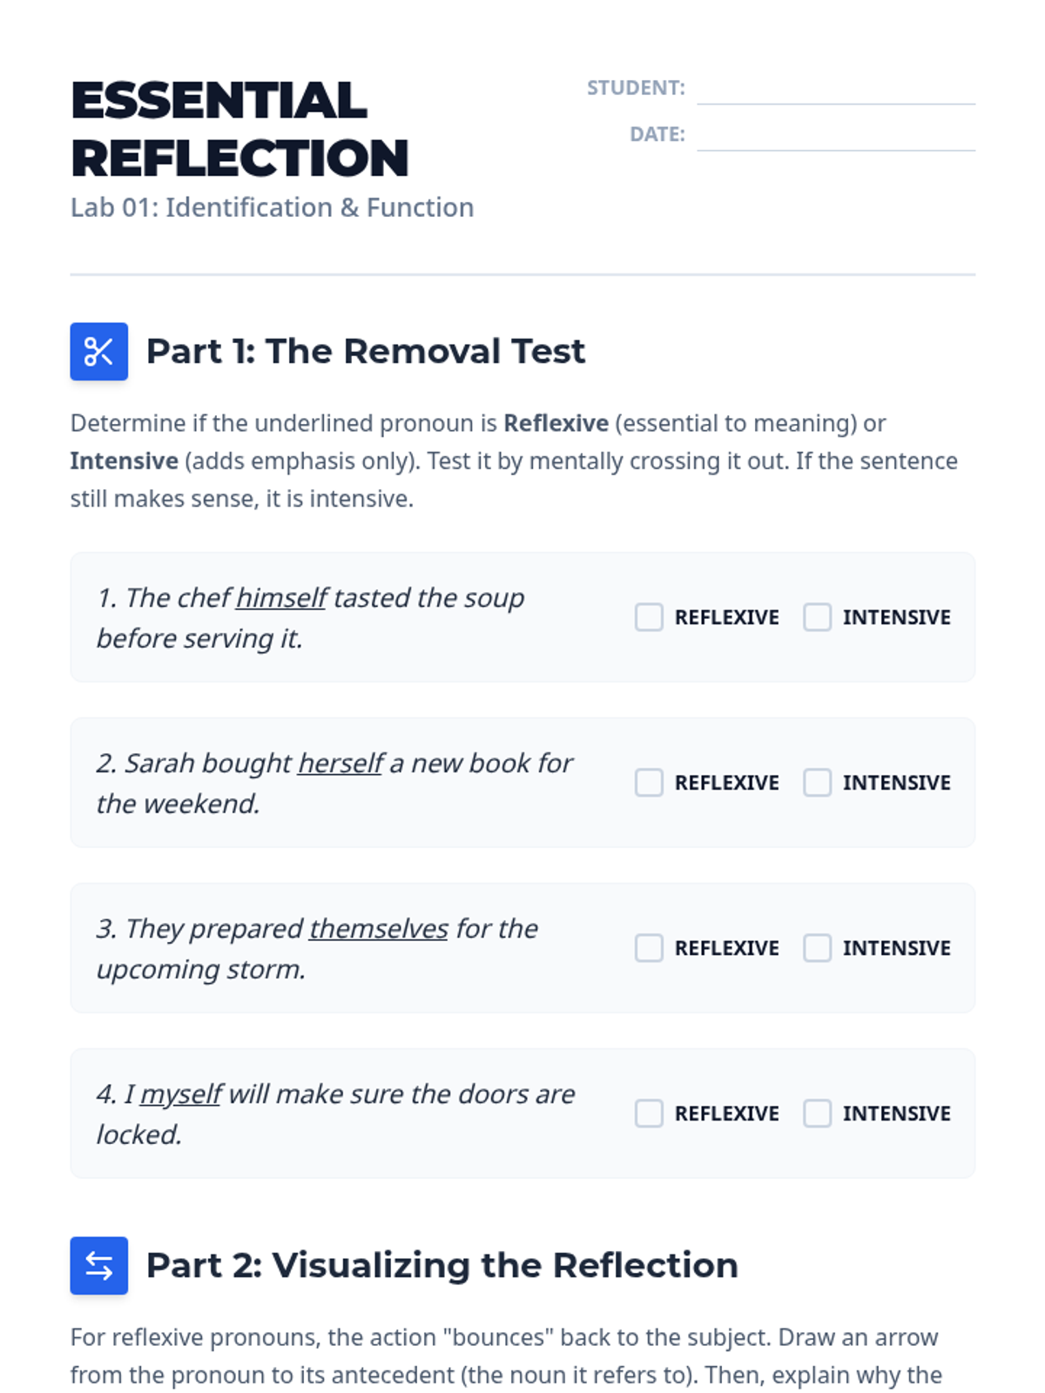
Task: Mark Intensive for the Sarah sentence
Action: coord(817,783)
